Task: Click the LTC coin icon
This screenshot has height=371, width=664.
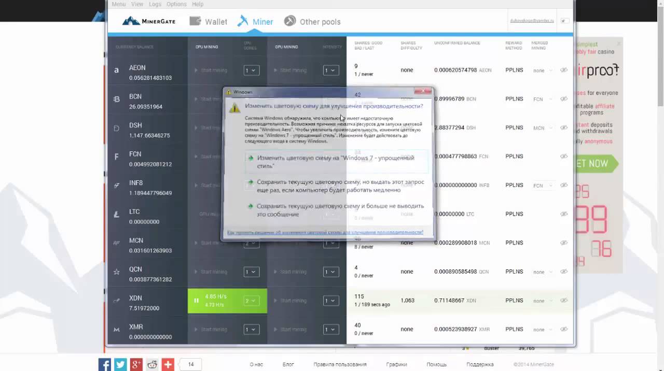Action: (x=117, y=214)
